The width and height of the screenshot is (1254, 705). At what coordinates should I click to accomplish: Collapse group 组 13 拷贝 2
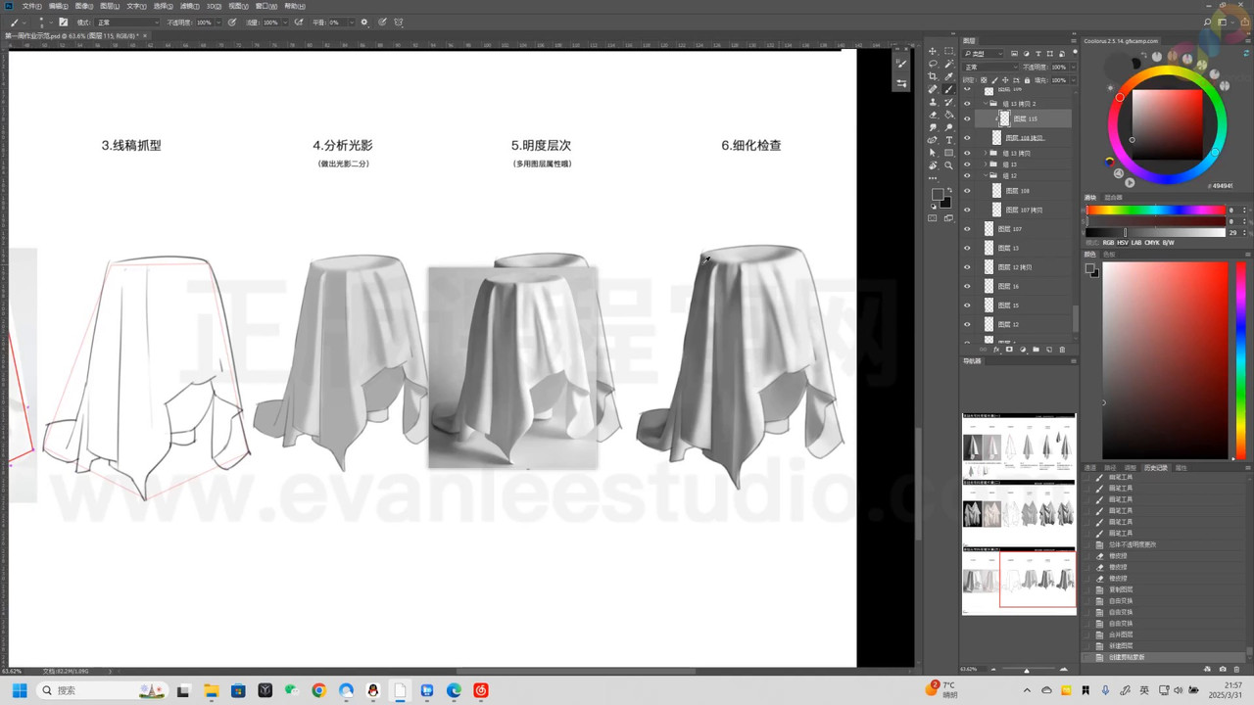point(985,103)
